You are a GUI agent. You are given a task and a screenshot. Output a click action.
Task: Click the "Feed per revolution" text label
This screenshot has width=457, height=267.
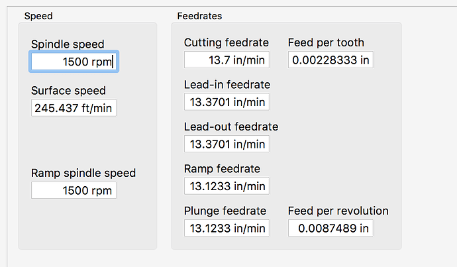click(x=338, y=211)
